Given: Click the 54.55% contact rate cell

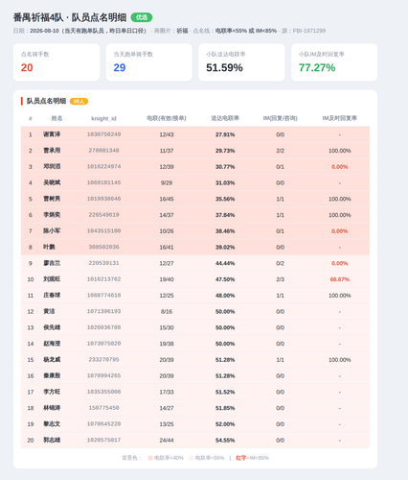Looking at the screenshot, I should [225, 441].
